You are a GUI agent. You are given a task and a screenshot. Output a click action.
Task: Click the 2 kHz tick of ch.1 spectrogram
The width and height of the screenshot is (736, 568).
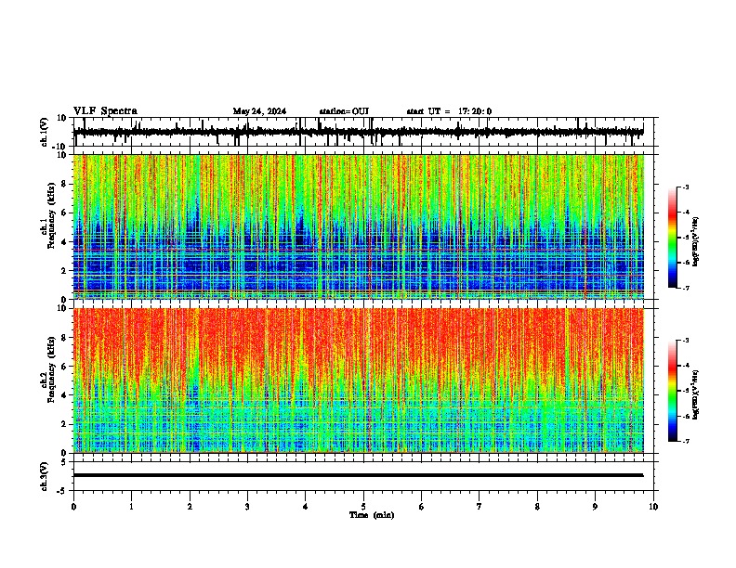point(64,271)
